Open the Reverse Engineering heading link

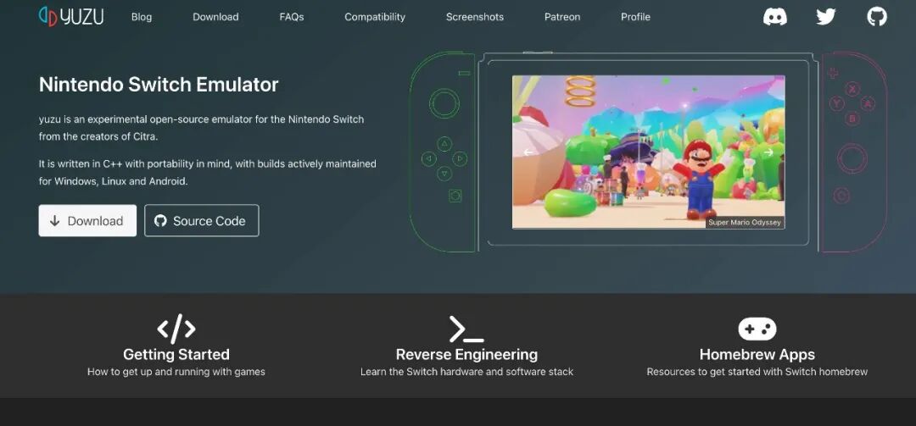[x=466, y=354]
